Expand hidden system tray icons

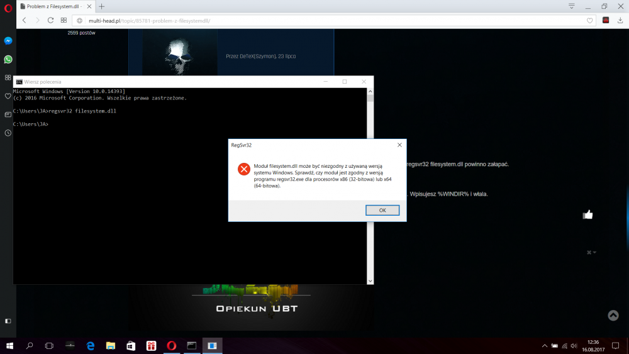pyautogui.click(x=545, y=346)
